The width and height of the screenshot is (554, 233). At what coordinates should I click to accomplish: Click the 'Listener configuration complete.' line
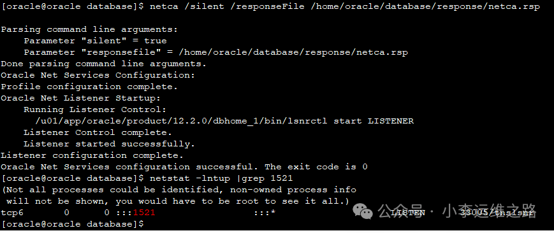point(92,155)
